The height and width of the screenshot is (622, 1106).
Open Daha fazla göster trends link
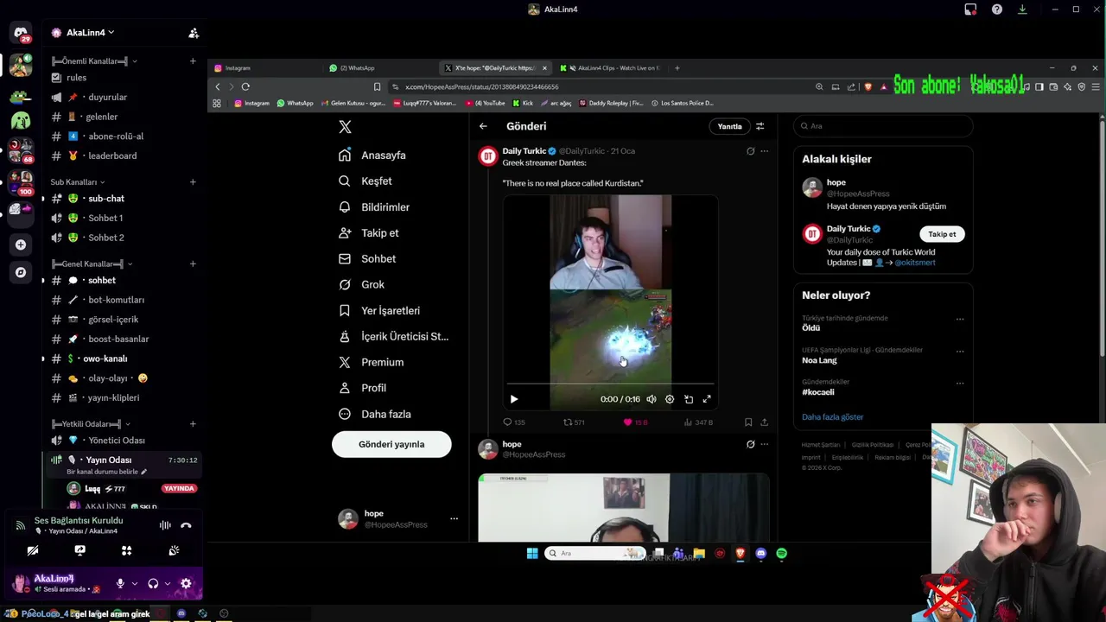[832, 417]
